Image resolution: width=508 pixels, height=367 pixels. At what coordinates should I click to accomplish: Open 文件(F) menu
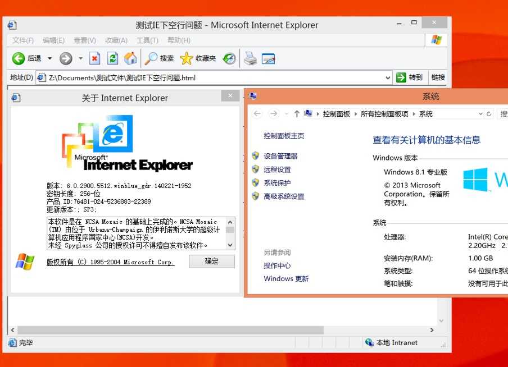[22, 40]
